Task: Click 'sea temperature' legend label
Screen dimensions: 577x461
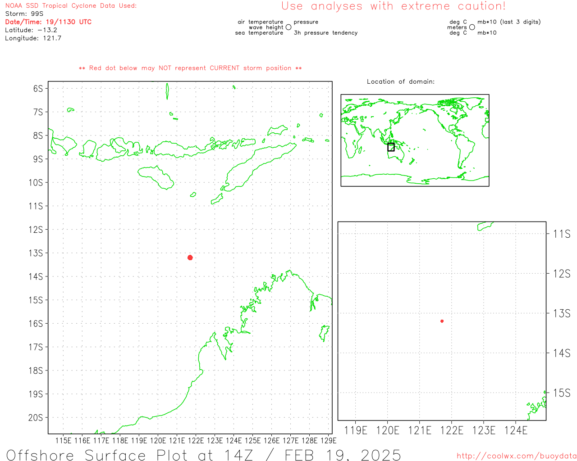Action: 259,33
